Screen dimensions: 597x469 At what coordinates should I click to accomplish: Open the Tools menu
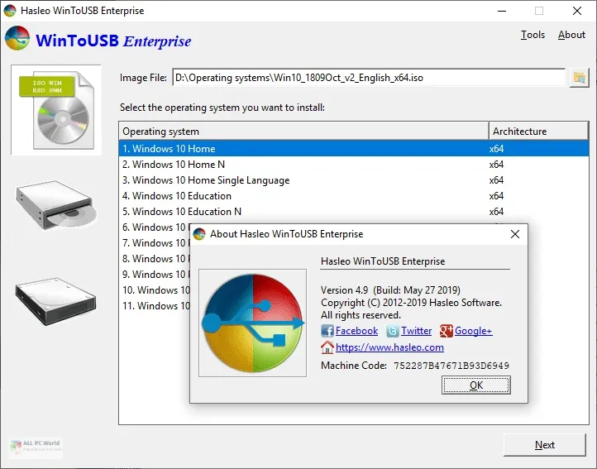click(x=533, y=35)
